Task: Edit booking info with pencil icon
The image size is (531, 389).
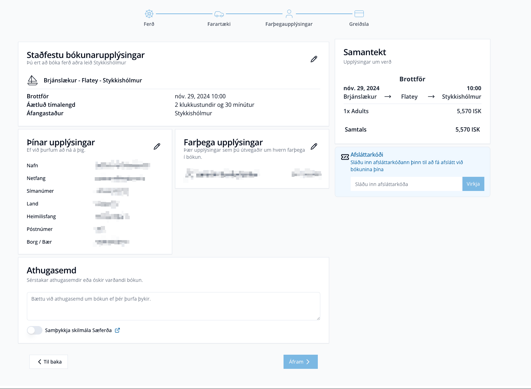Action: tap(314, 59)
